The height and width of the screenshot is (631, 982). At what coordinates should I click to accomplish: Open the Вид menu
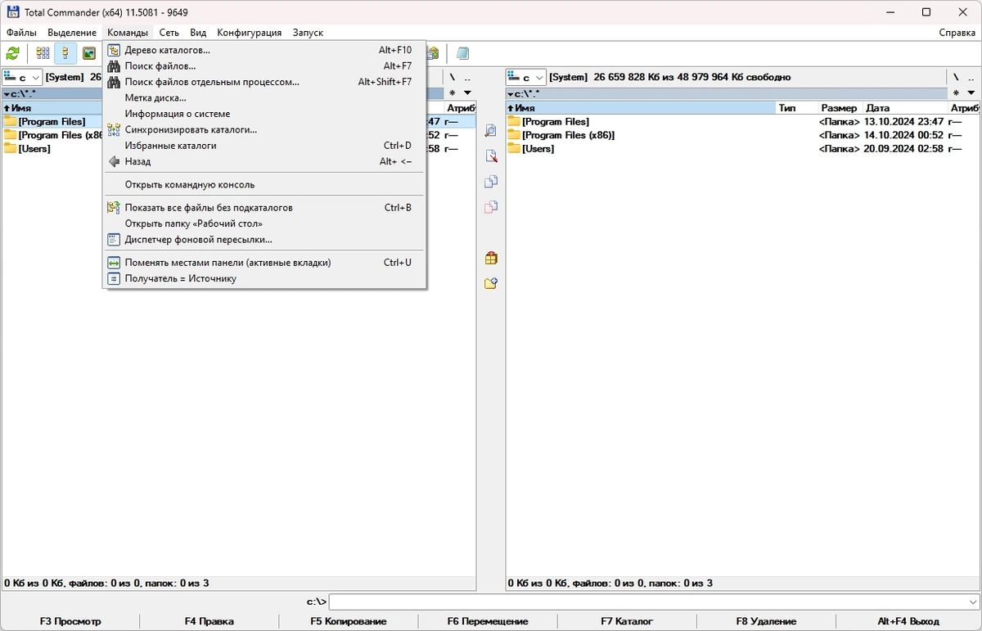(198, 33)
